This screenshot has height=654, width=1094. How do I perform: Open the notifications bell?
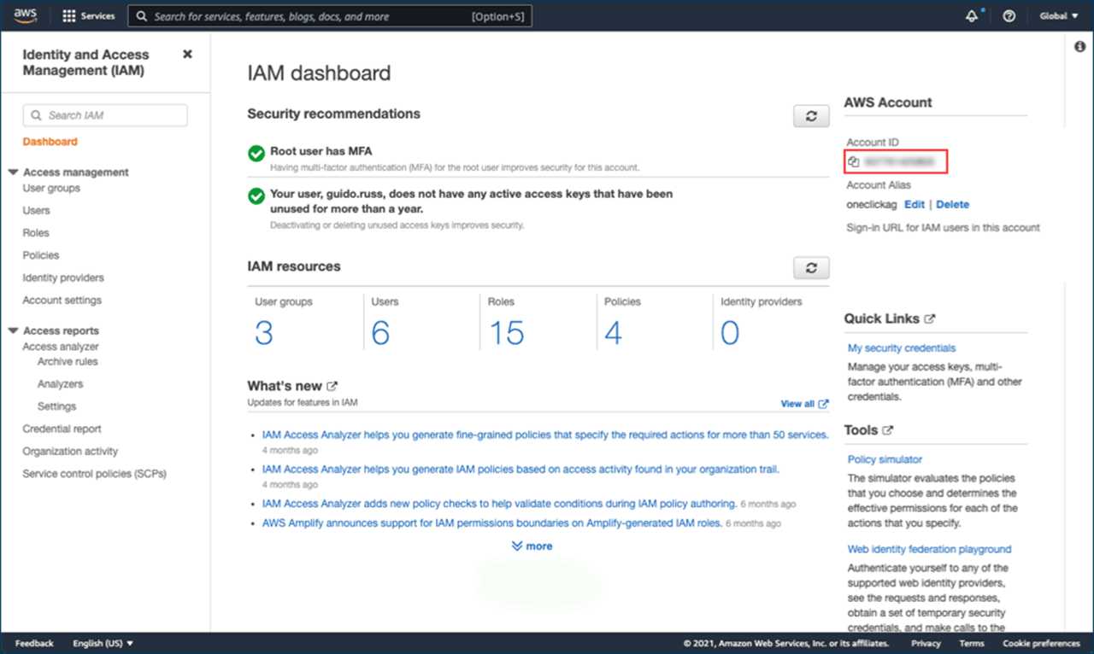click(972, 16)
